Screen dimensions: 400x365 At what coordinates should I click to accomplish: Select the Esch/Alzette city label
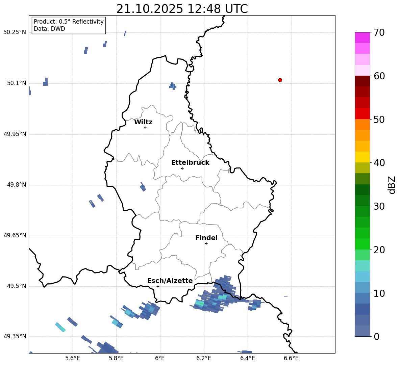[x=170, y=281]
